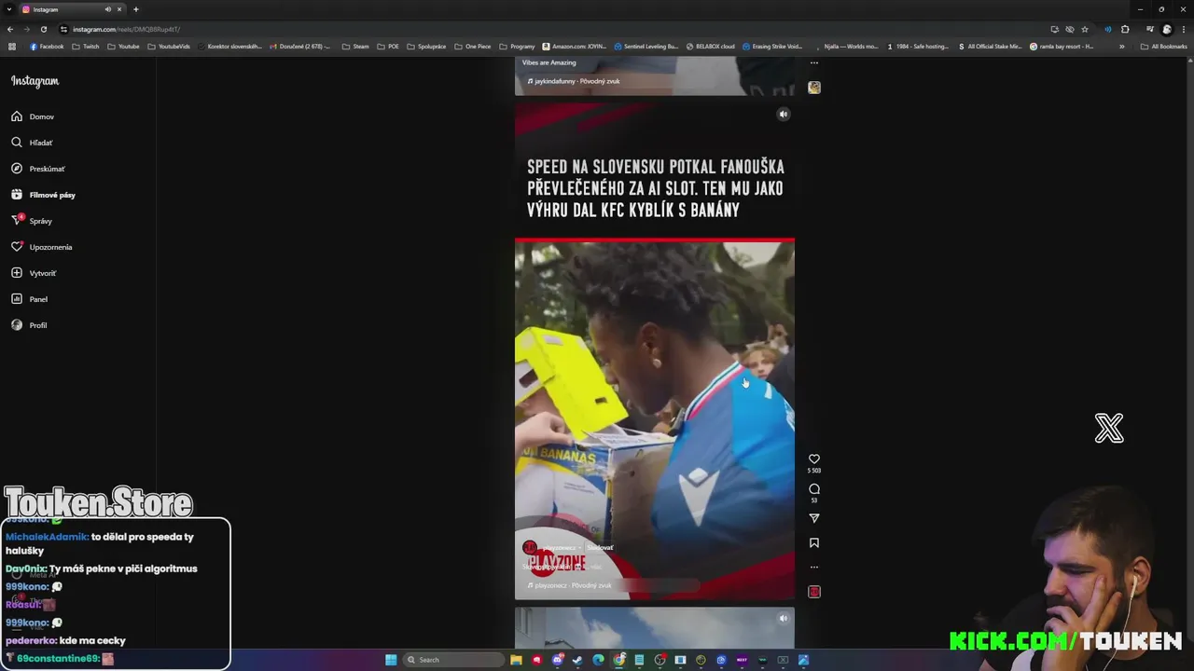The image size is (1194, 671).
Task: Open Programy bookmark folder
Action: tap(517, 47)
